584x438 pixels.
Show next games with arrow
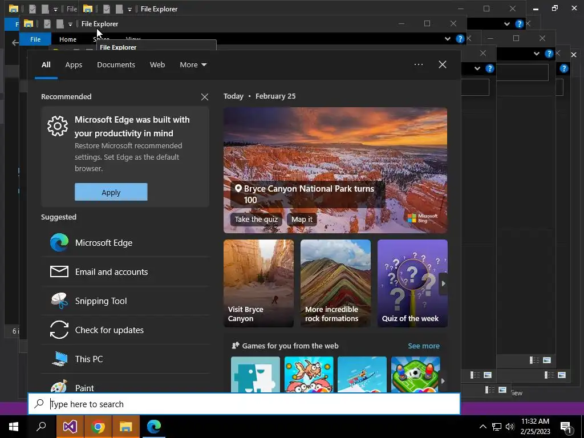pos(443,380)
